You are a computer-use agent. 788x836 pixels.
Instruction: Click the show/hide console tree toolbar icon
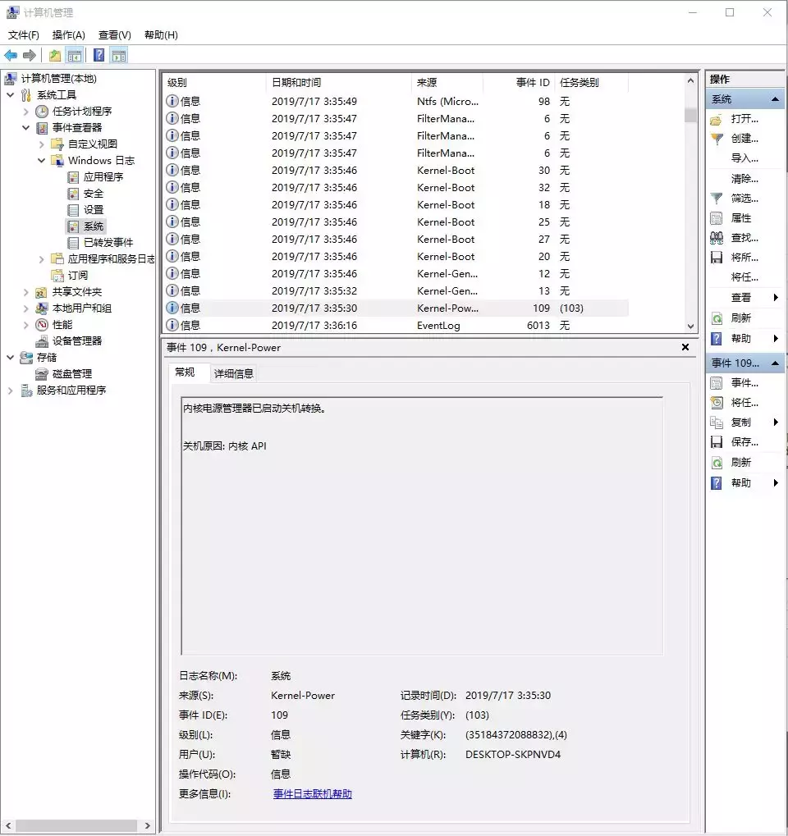click(x=75, y=55)
